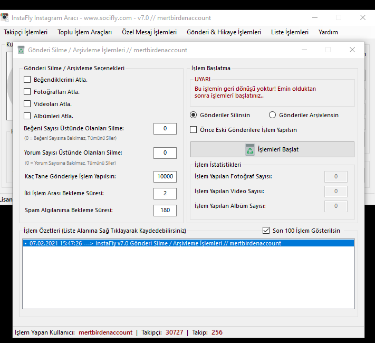375x343 pixels.
Task: Check Önce Eski Gönderilere İşlem Yapılsın
Action: (193, 130)
